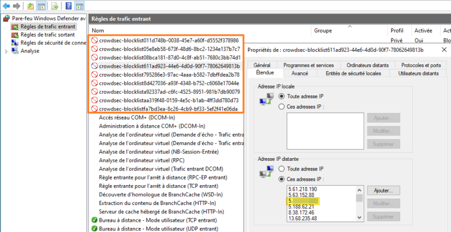Select 'Toute adresse IP' under Adresse IP distante
The height and width of the screenshot is (232, 451).
click(x=281, y=169)
